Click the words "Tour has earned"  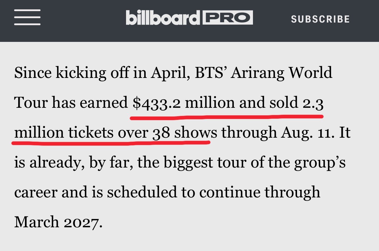[71, 103]
